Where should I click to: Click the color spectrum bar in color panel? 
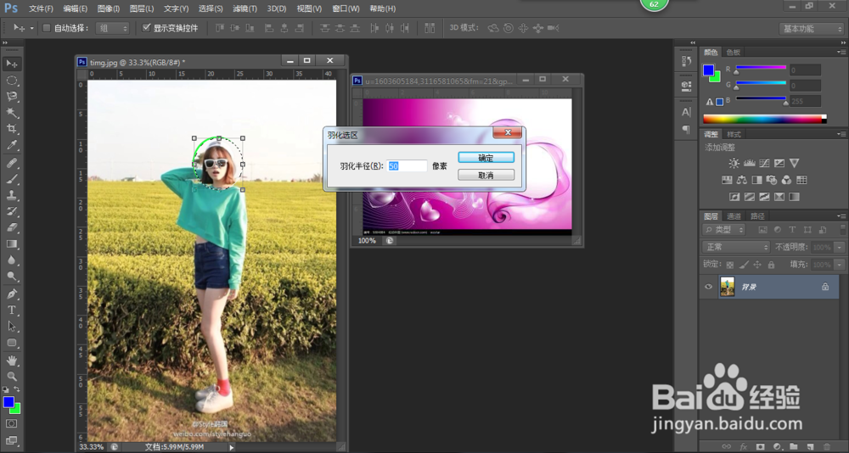tap(763, 119)
